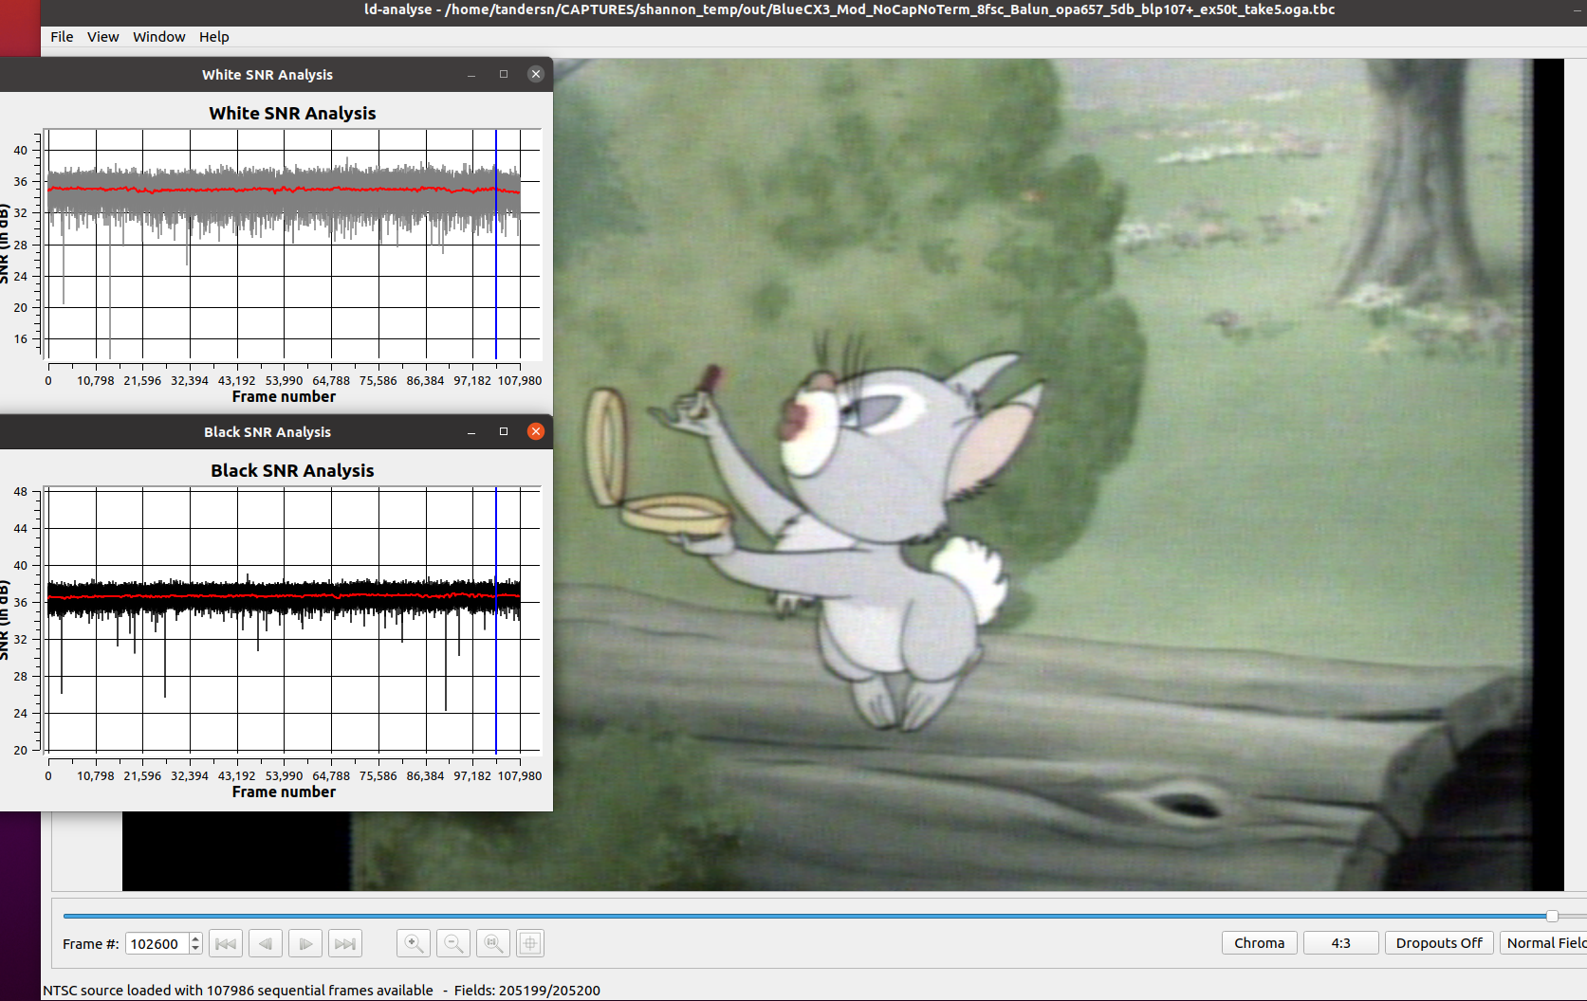Toggle the mouse mode crosshair button

click(x=530, y=943)
